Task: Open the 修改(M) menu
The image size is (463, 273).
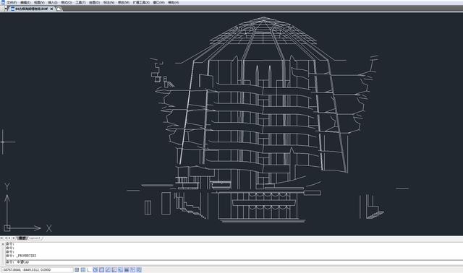Action: [x=124, y=2]
